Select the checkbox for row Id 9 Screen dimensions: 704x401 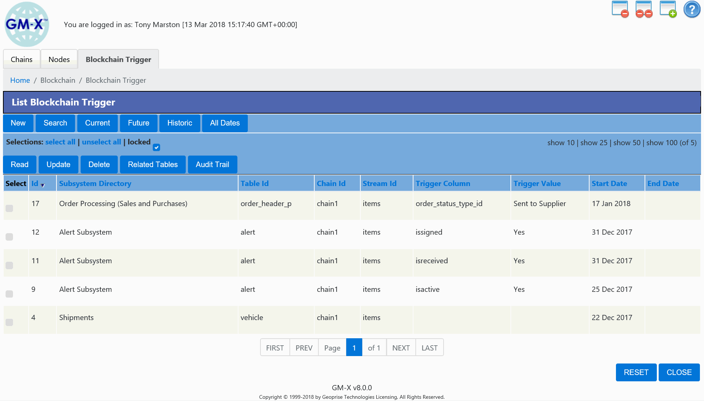pos(9,294)
